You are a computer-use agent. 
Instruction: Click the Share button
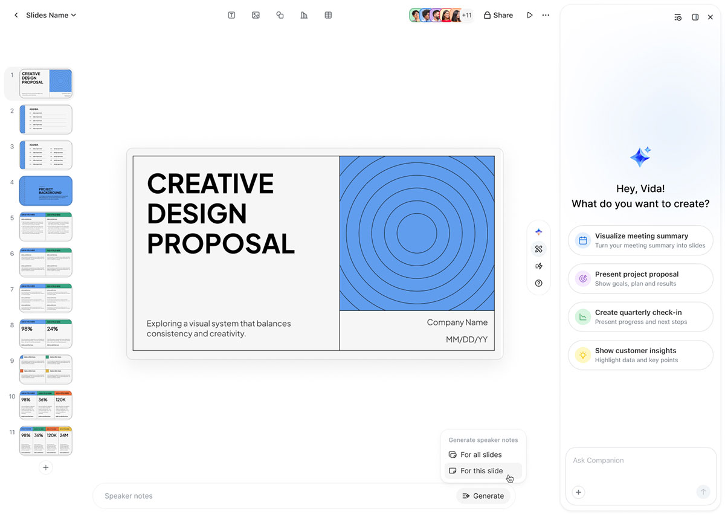click(498, 15)
